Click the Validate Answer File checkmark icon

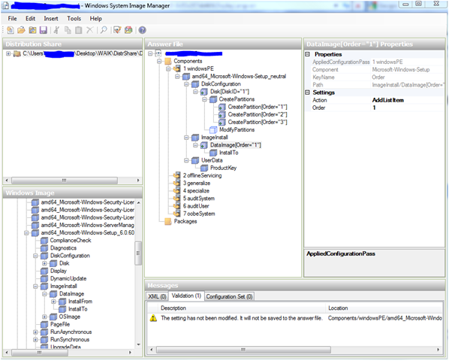click(x=117, y=30)
